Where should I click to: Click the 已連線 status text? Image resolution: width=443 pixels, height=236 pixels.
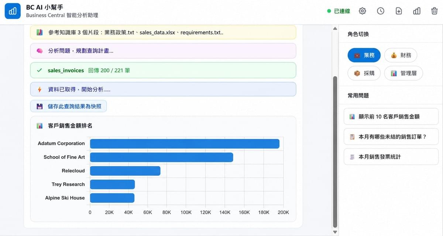[x=342, y=11]
